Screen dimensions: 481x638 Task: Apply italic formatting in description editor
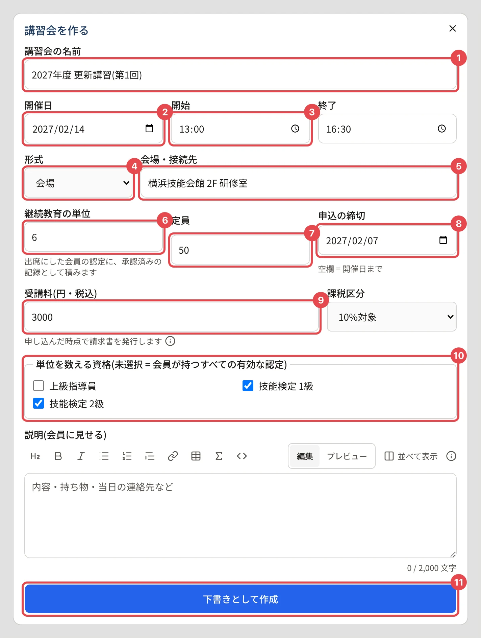point(81,456)
